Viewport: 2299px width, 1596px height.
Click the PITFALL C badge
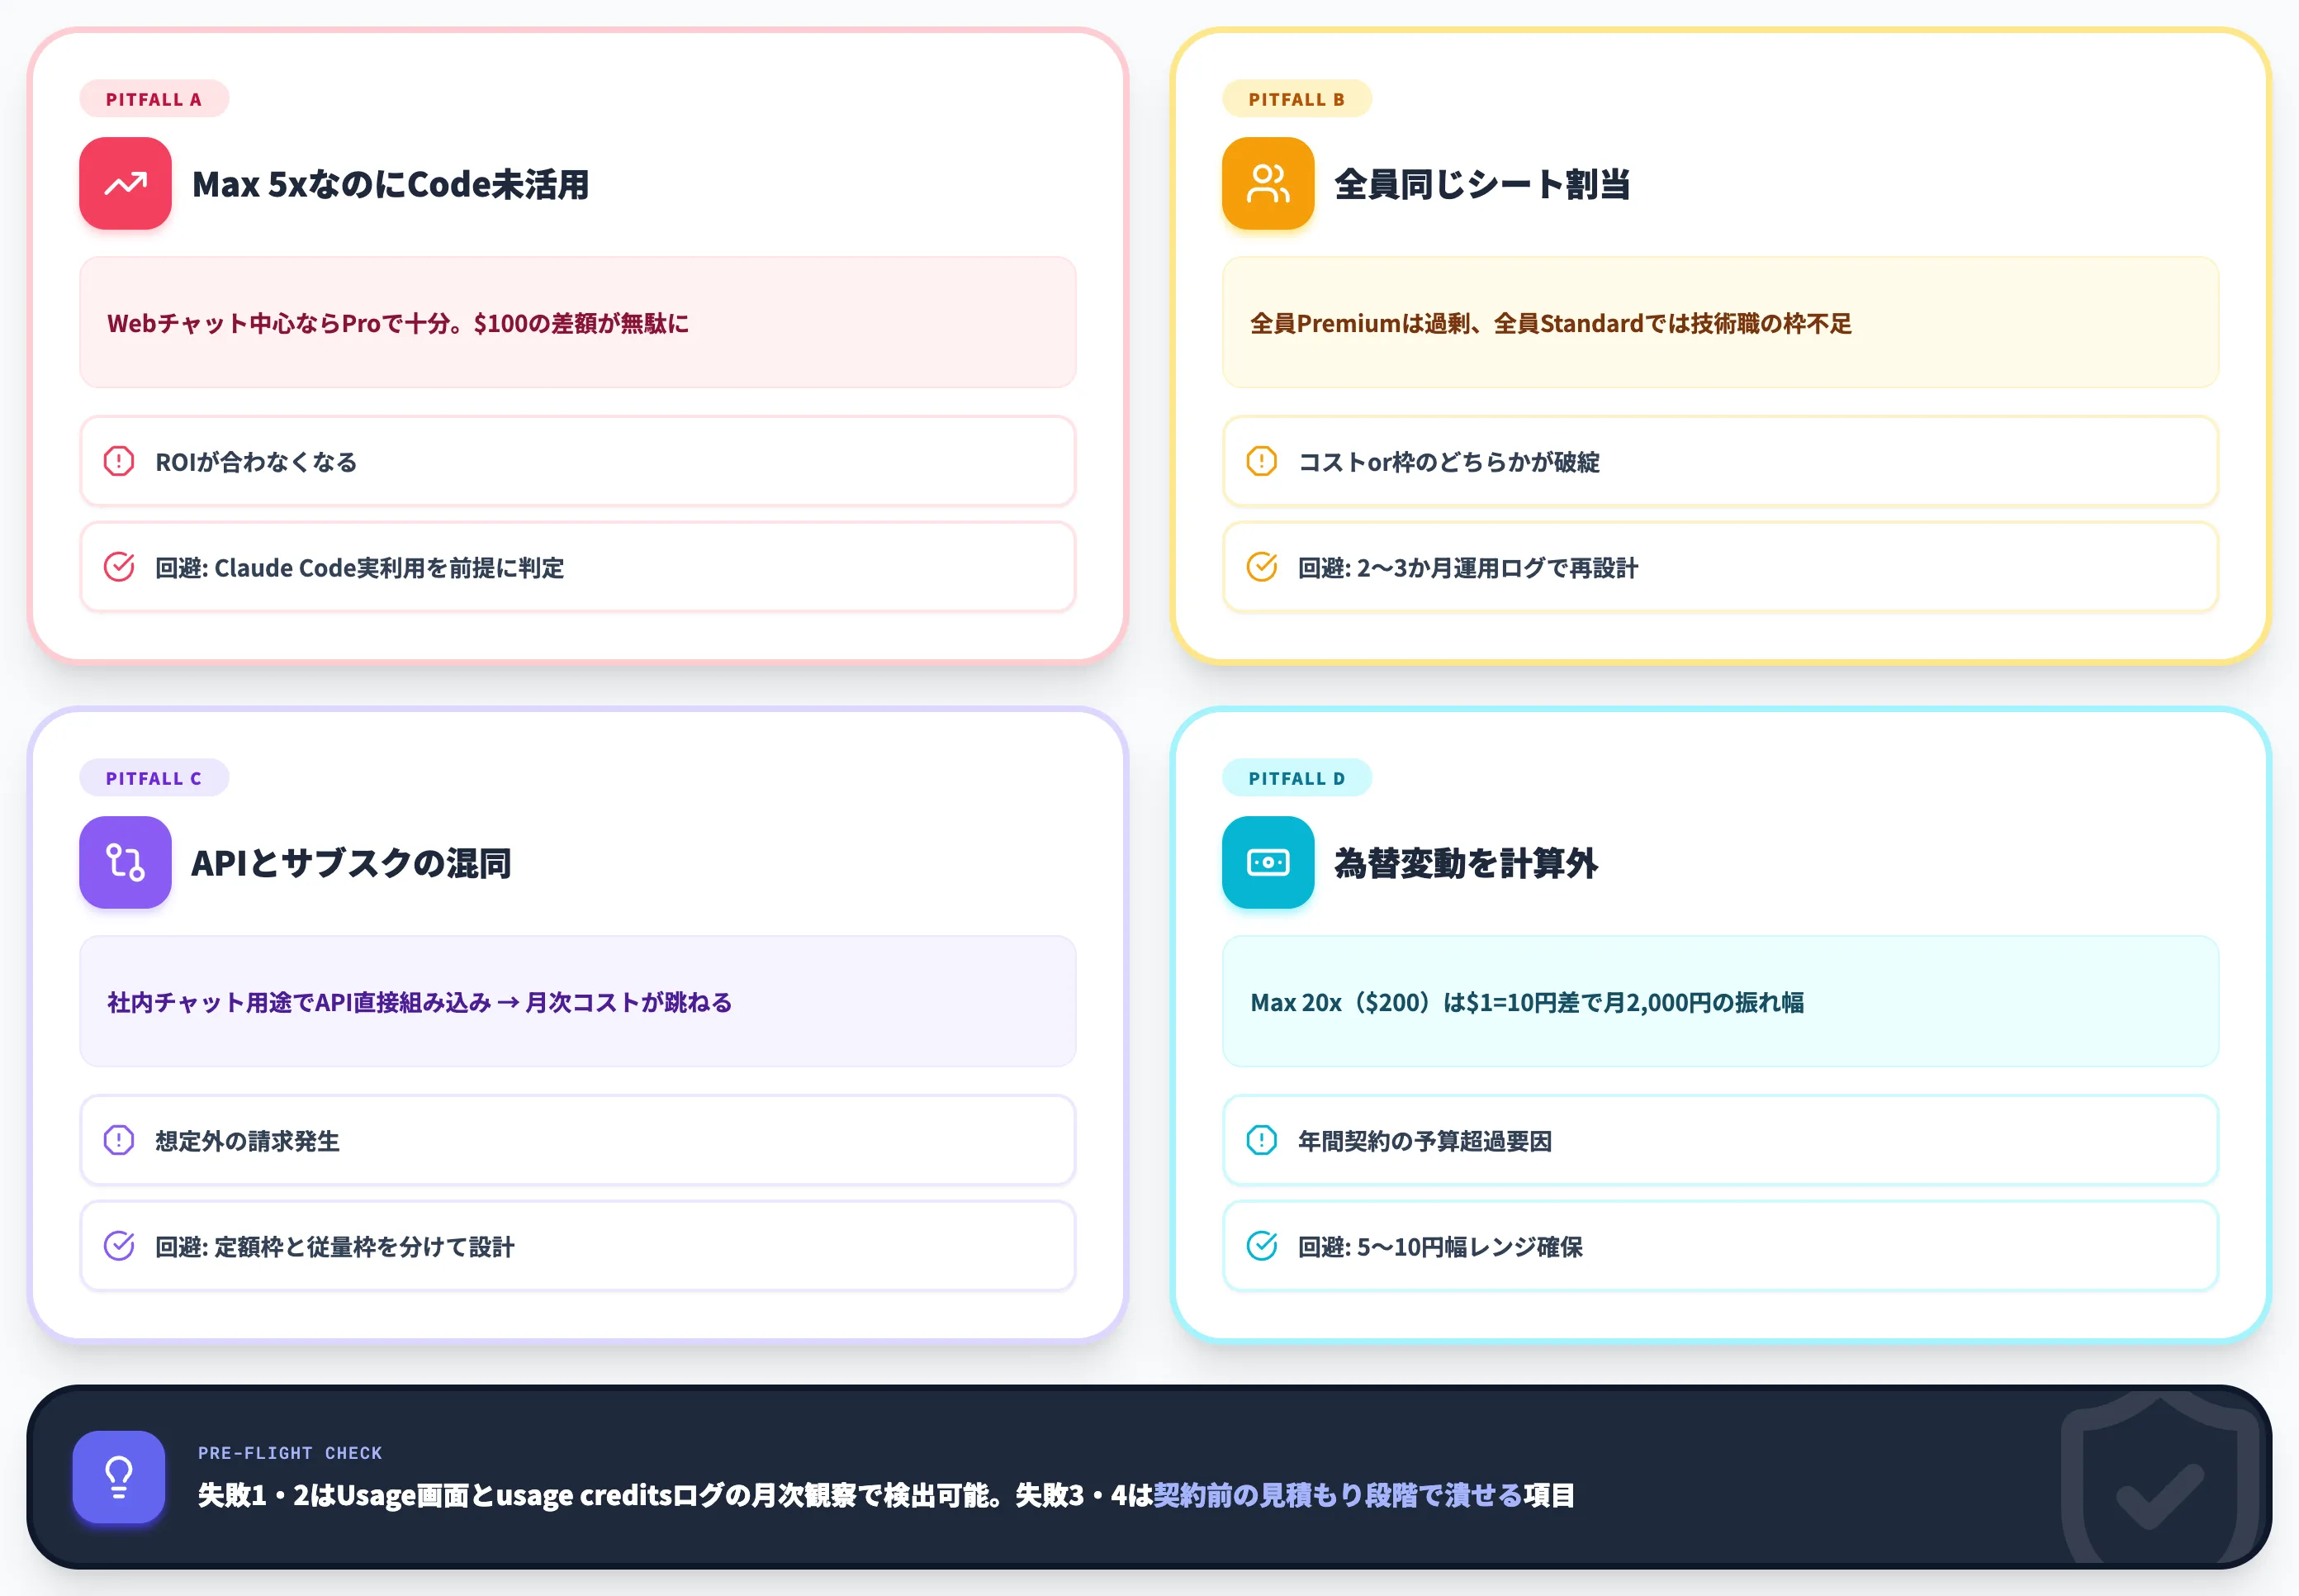tap(154, 778)
